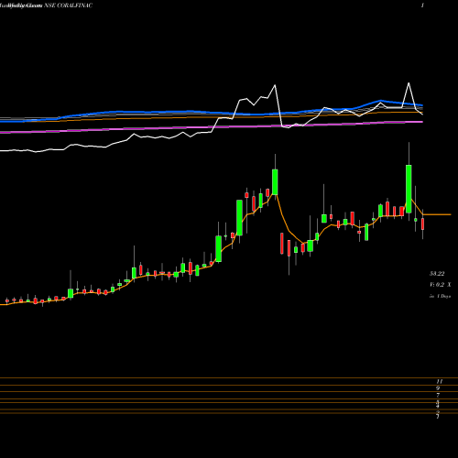Click the 9 axis label at bottom
458x458 pixels.
(x=438, y=388)
